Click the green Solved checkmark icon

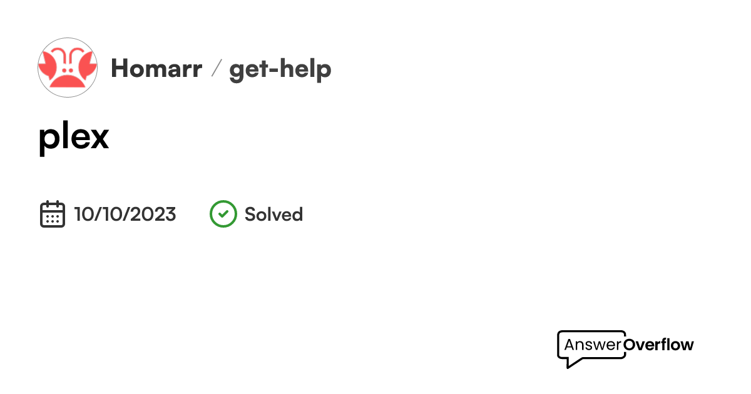click(x=223, y=214)
